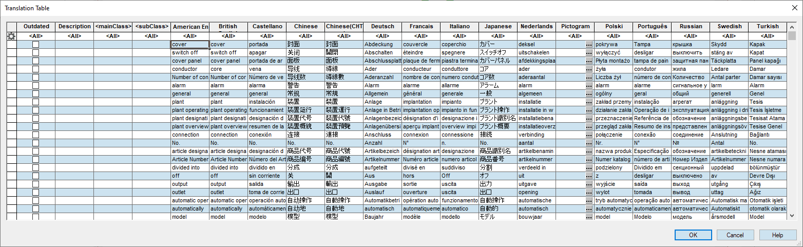This screenshot has height=247, width=803.
Task: Select the 'couvercle' cell
Action: [x=421, y=44]
